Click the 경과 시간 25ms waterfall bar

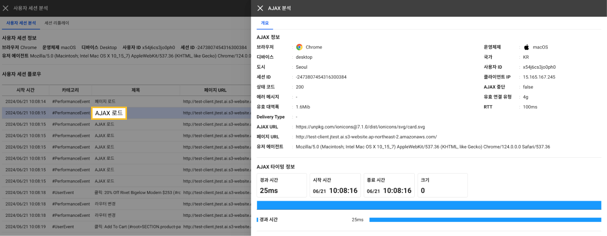(x=485, y=220)
